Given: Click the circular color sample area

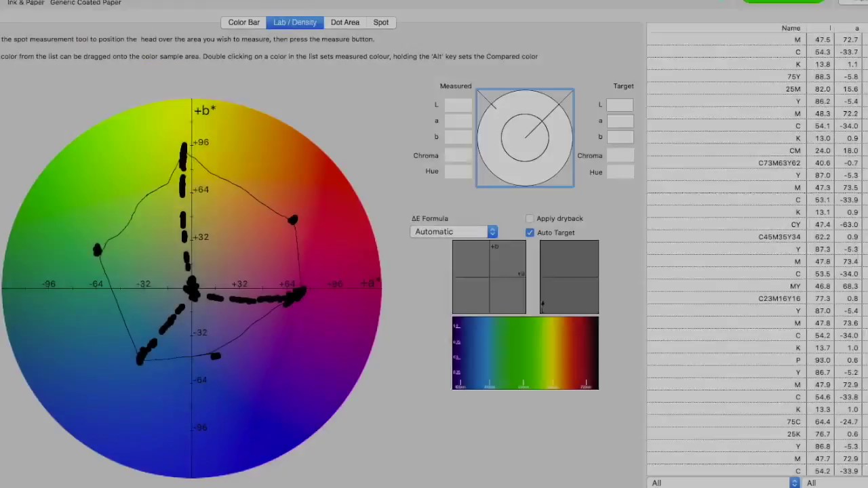Looking at the screenshot, I should (x=525, y=138).
